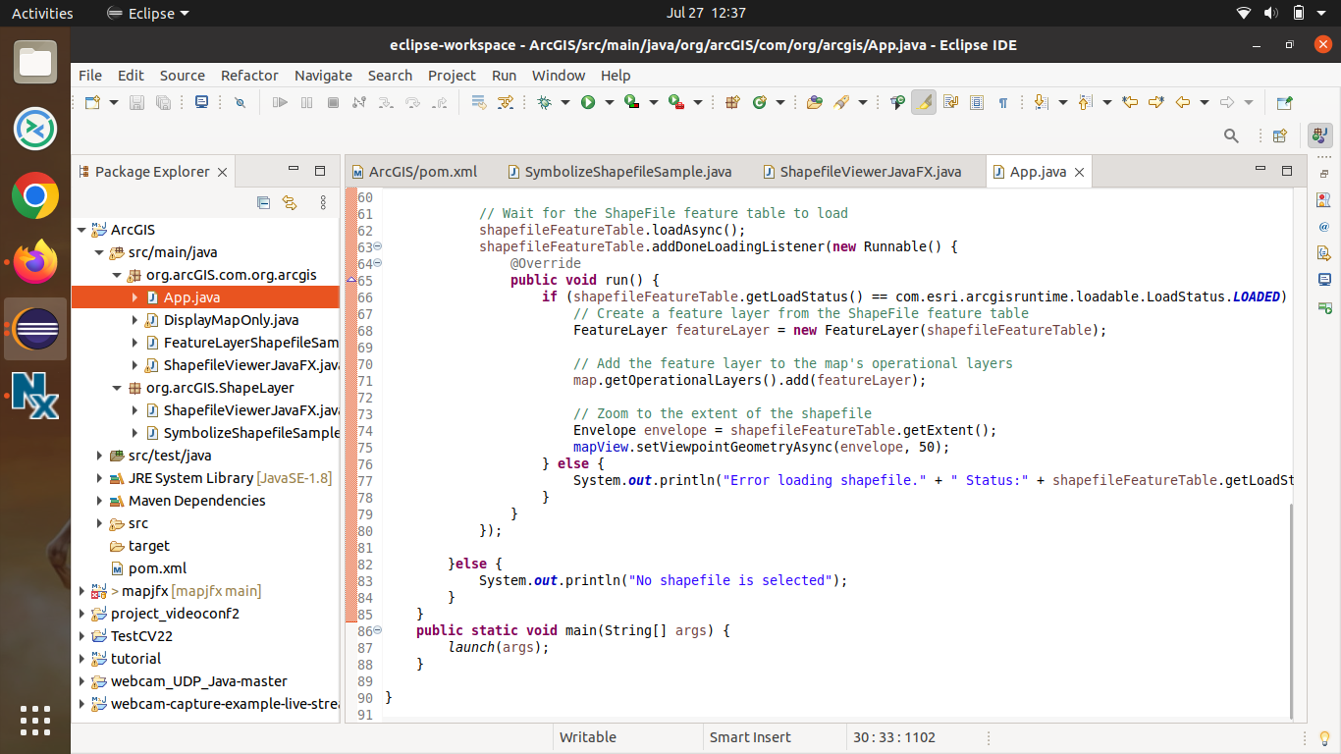Viewport: 1341px width, 754px height.
Task: Open the Navigate menu
Action: pyautogui.click(x=323, y=76)
